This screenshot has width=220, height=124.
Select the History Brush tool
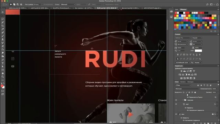(x=3, y=43)
